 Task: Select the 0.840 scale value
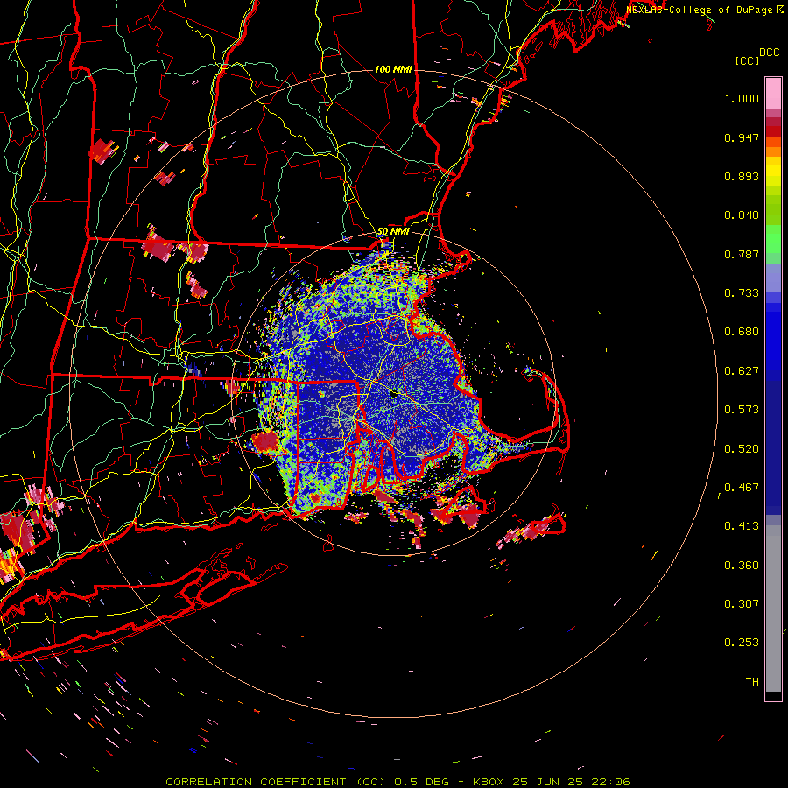(742, 215)
